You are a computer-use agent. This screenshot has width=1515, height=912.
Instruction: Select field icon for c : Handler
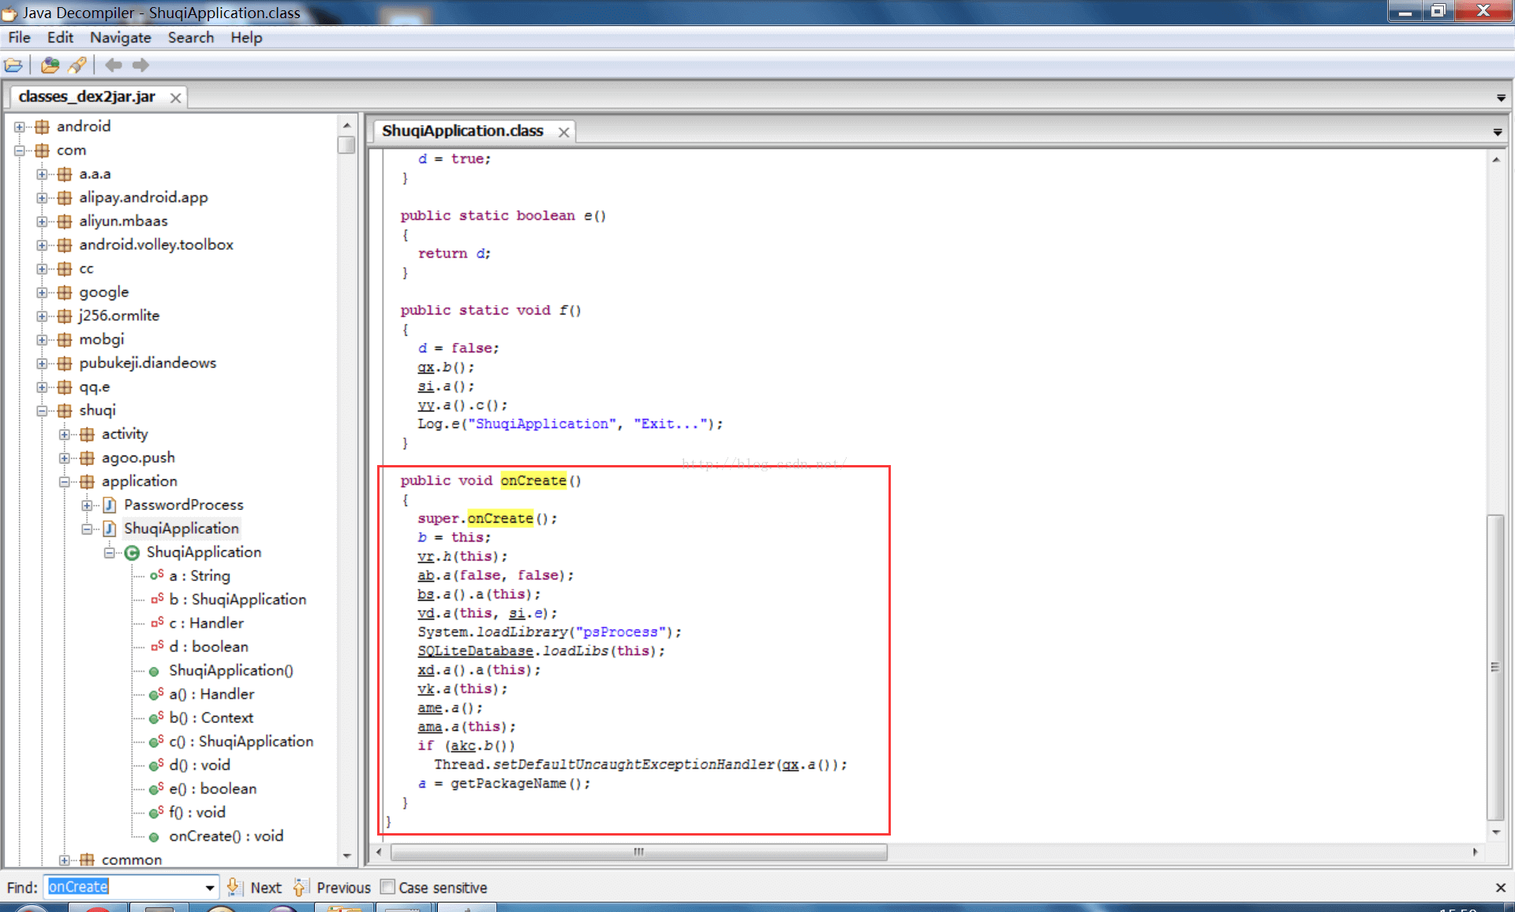point(156,623)
